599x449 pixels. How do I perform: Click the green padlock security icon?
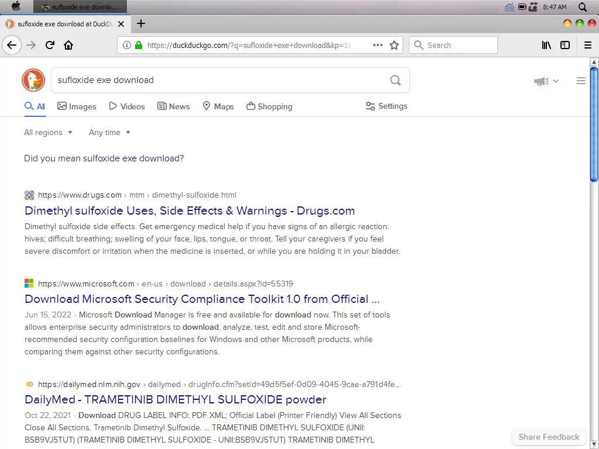tap(139, 45)
